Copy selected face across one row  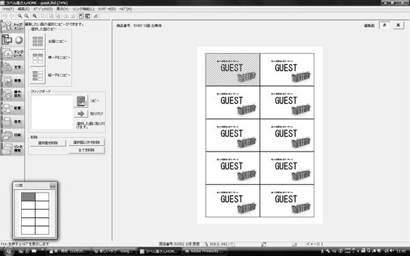tap(38, 58)
